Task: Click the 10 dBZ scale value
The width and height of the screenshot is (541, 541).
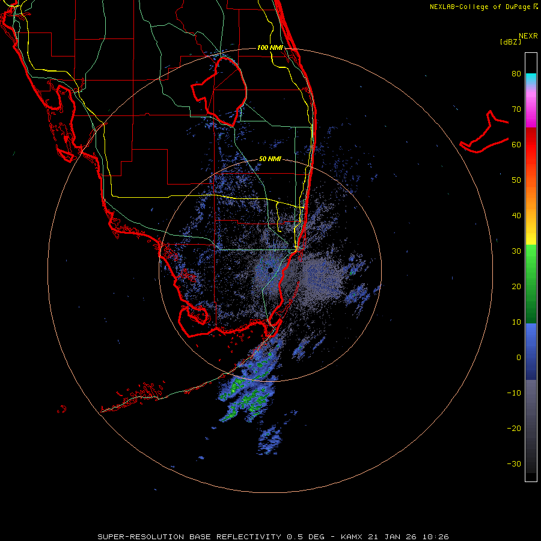Action: coord(516,322)
